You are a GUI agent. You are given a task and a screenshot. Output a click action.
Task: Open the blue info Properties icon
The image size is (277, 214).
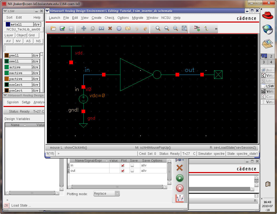click(x=119, y=28)
